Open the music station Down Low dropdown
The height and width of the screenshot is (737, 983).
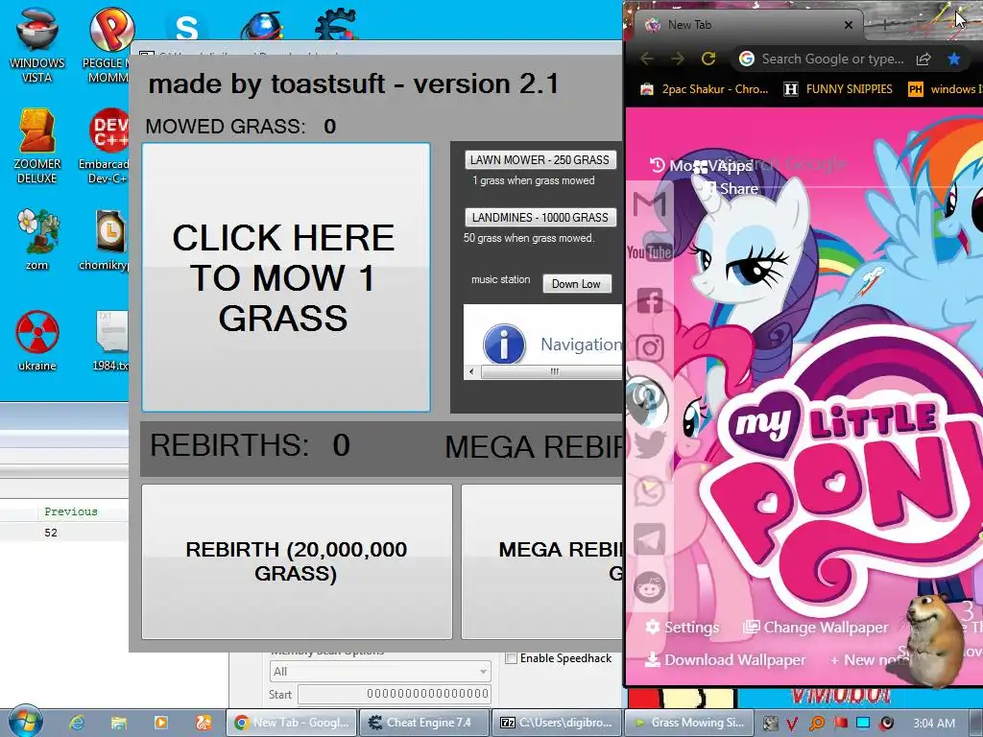tap(576, 284)
